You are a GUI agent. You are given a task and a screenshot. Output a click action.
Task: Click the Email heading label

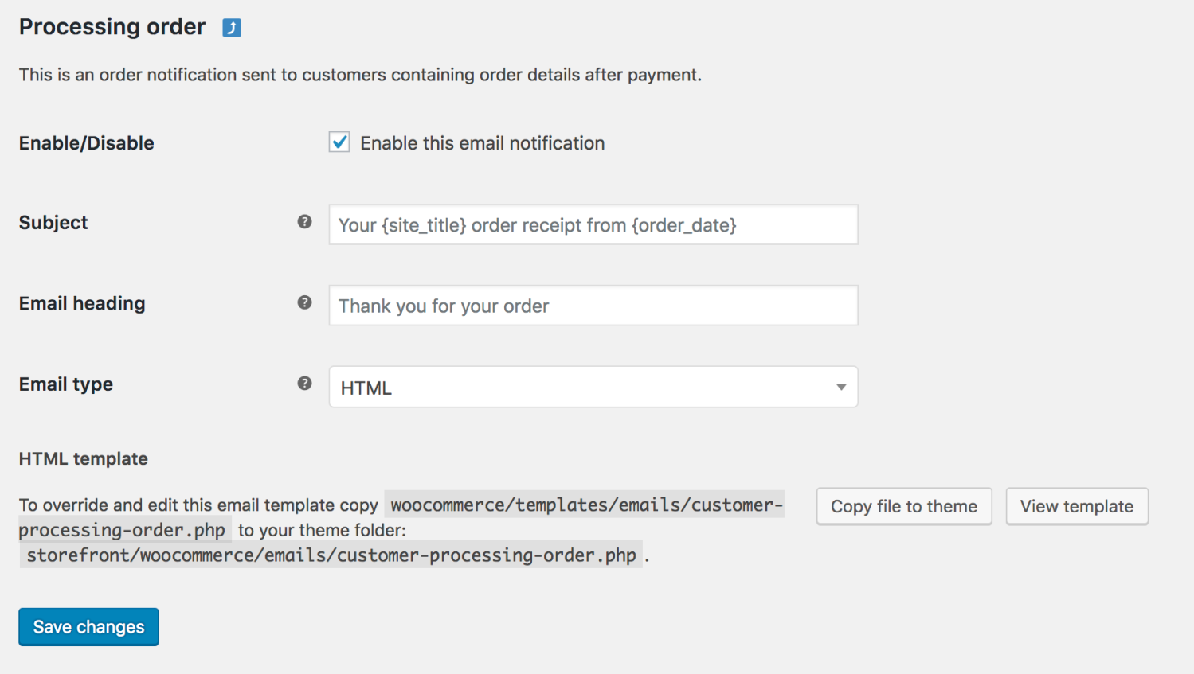tap(82, 303)
